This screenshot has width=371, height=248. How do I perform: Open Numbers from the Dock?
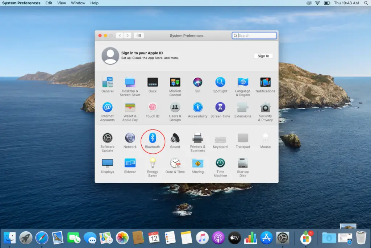pos(250,237)
